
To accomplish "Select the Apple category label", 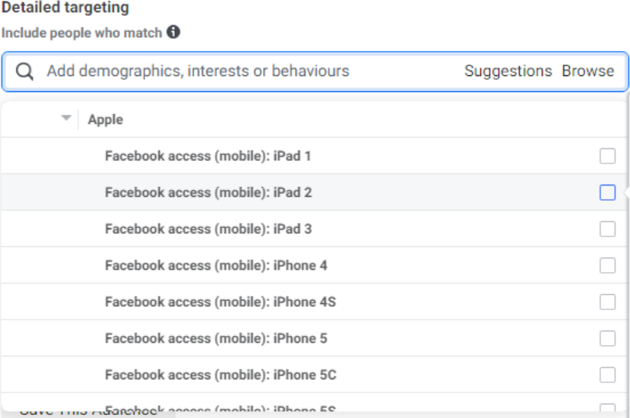I will (106, 119).
